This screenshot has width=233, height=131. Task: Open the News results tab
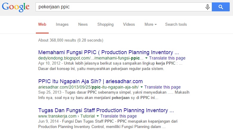[83, 25]
